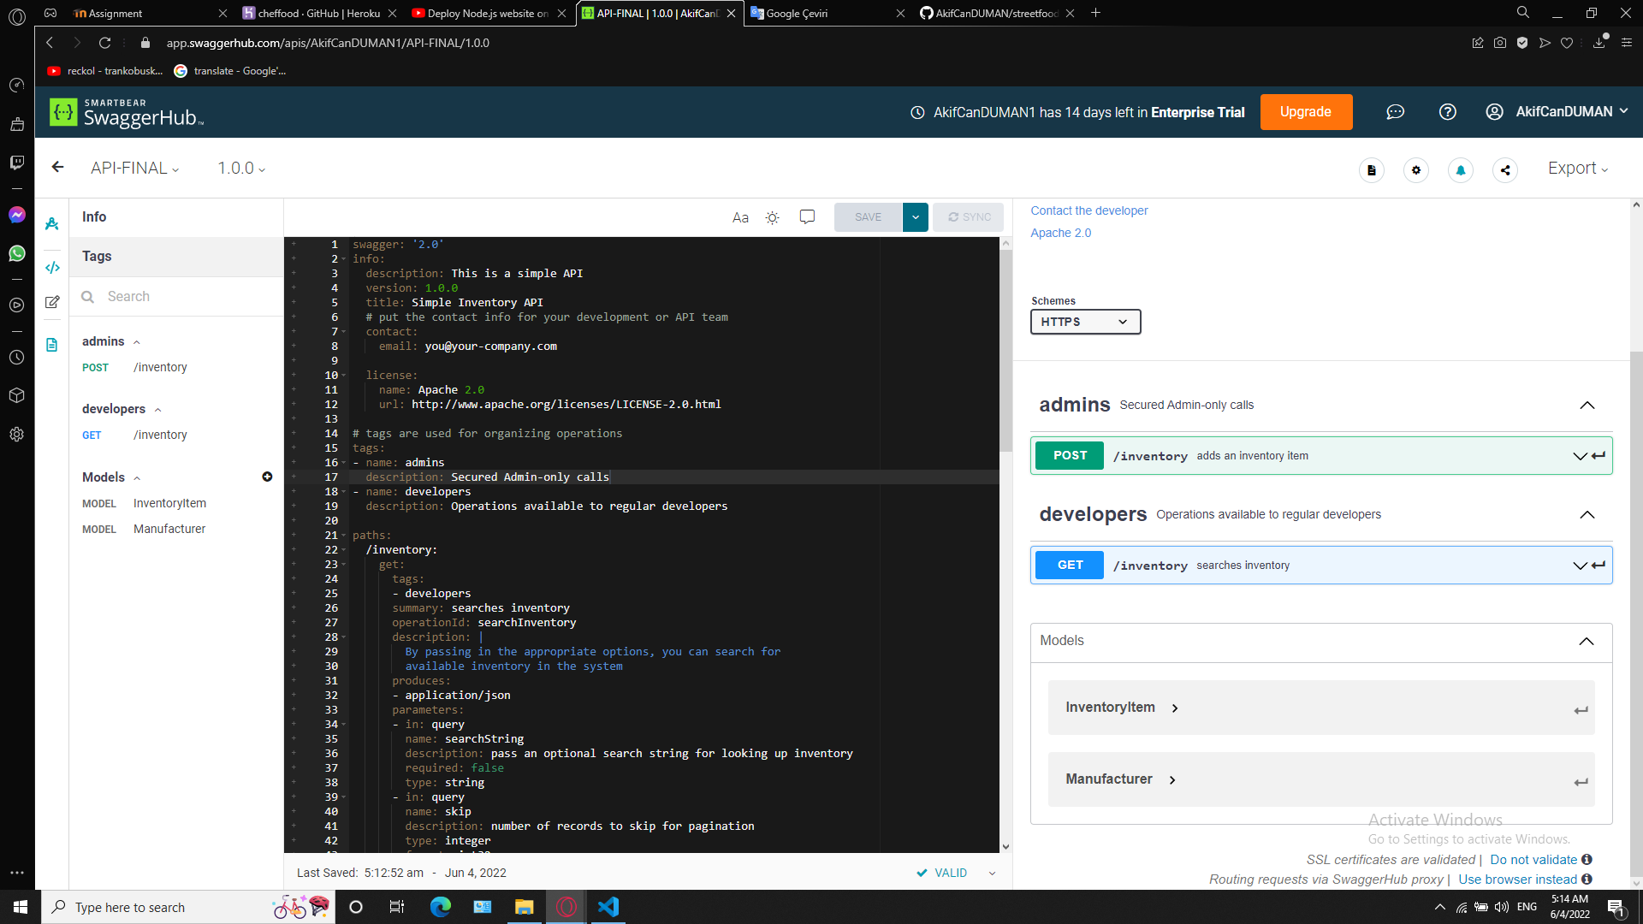The width and height of the screenshot is (1643, 924).
Task: Click the share API icon
Action: pos(1505,170)
